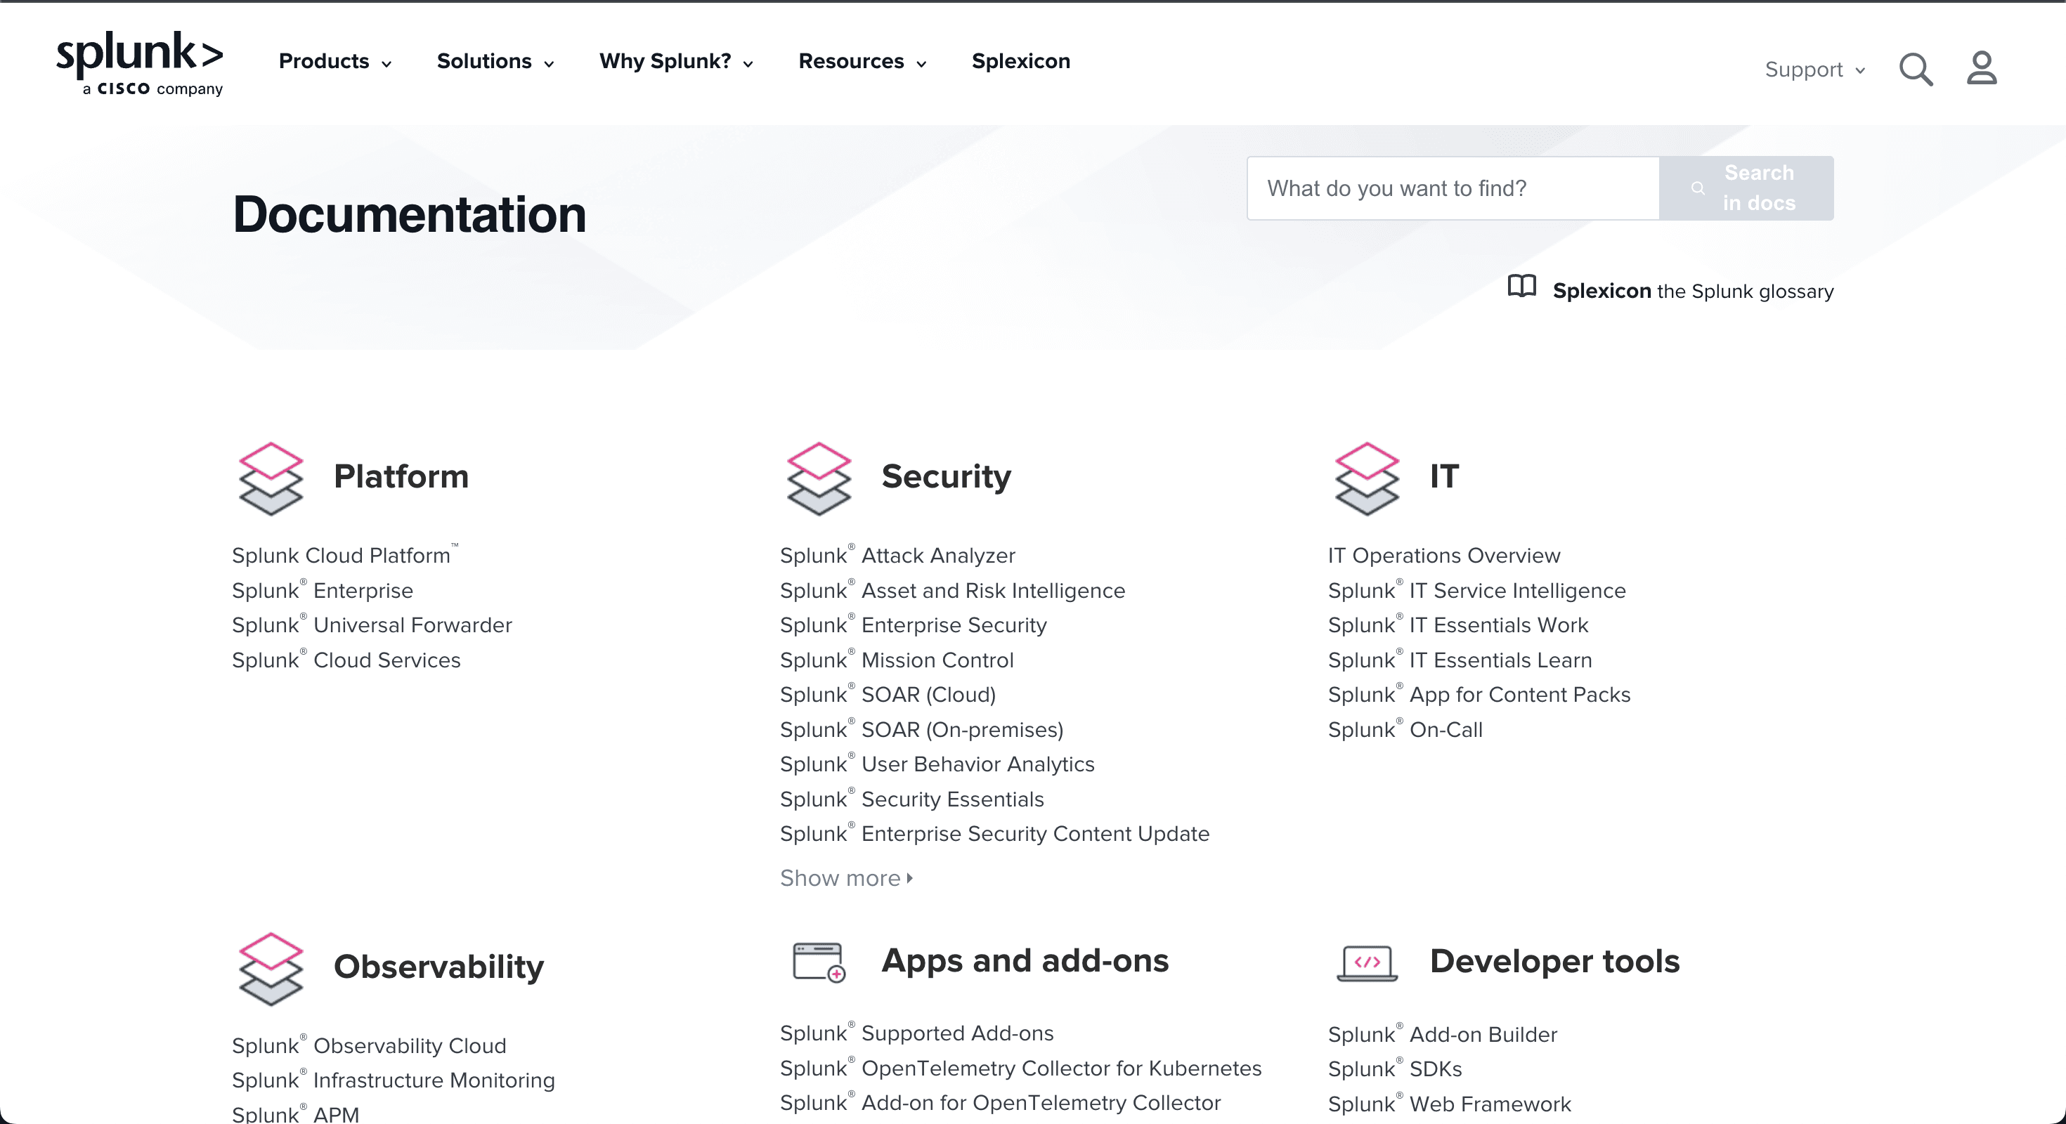Screen dimensions: 2066x1124
Task: Expand Show more under Security
Action: tap(846, 878)
